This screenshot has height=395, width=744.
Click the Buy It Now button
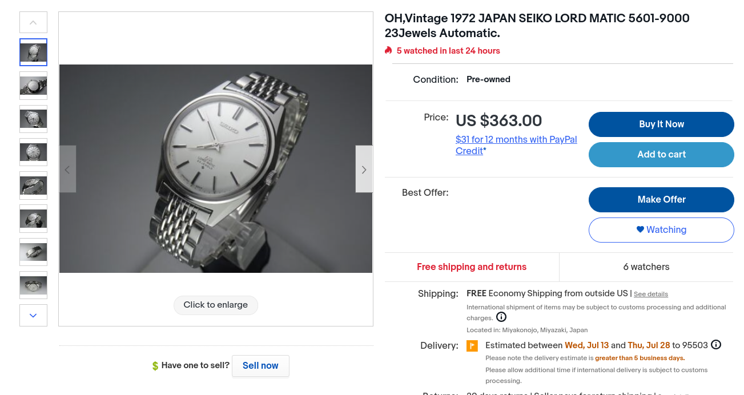click(x=661, y=124)
